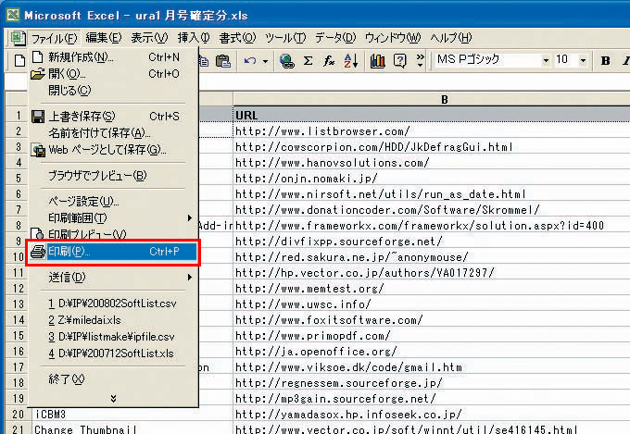Click the Insert Hyperlink globe icon
Viewport: 630px width, 434px height.
(x=286, y=61)
